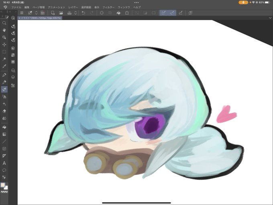Image resolution: width=273 pixels, height=205 pixels.
Task: Select the Zoom magnifier tool
Action: coord(4,23)
